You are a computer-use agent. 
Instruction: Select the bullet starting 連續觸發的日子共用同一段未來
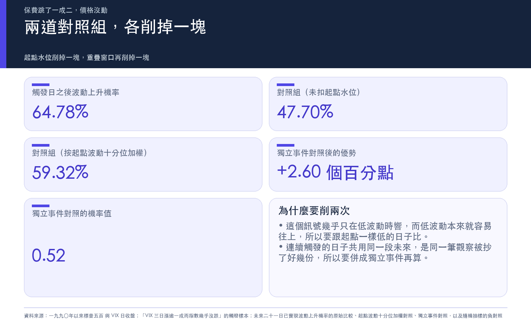385,253
